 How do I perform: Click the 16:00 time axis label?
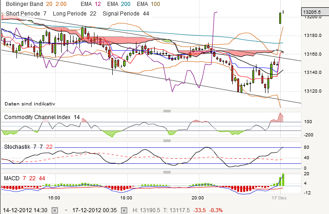pos(54,198)
